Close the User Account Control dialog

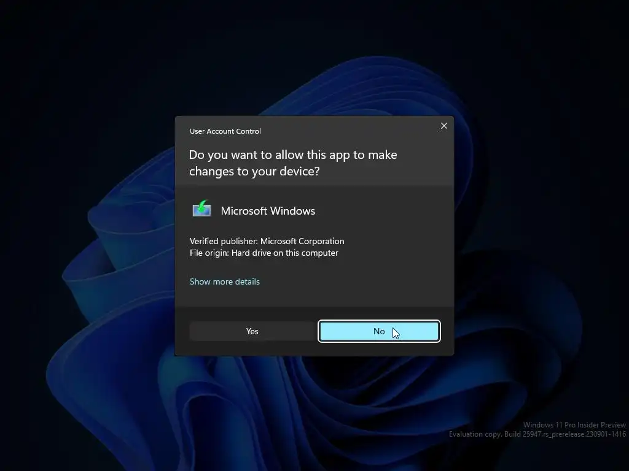[x=443, y=126]
